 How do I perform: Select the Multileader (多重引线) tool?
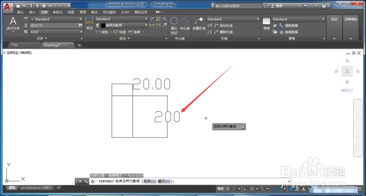pyautogui.click(x=199, y=24)
